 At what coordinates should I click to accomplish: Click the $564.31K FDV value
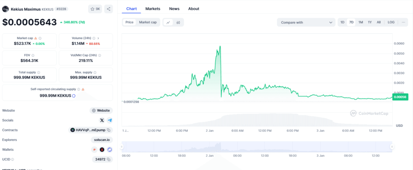click(x=29, y=61)
